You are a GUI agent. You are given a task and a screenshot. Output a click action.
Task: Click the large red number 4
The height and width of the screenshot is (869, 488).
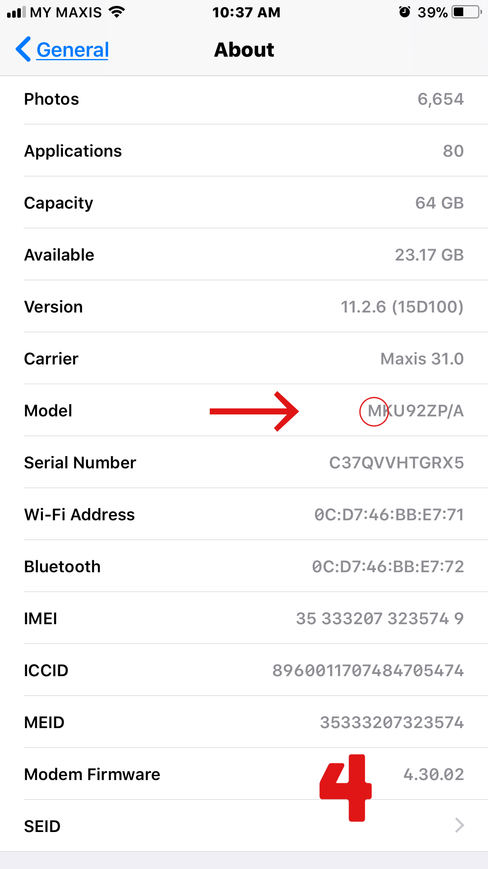coord(345,788)
